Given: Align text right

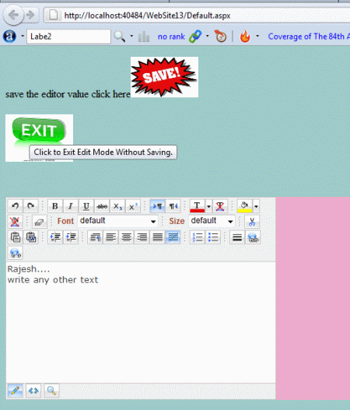Looking at the screenshot, I should coord(142,237).
